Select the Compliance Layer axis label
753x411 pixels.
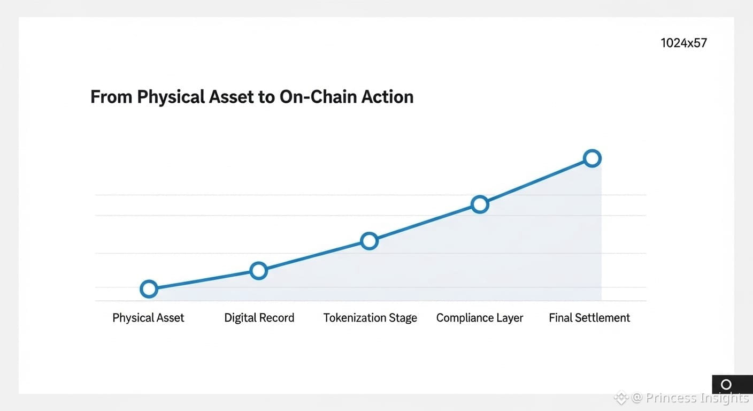pyautogui.click(x=480, y=318)
